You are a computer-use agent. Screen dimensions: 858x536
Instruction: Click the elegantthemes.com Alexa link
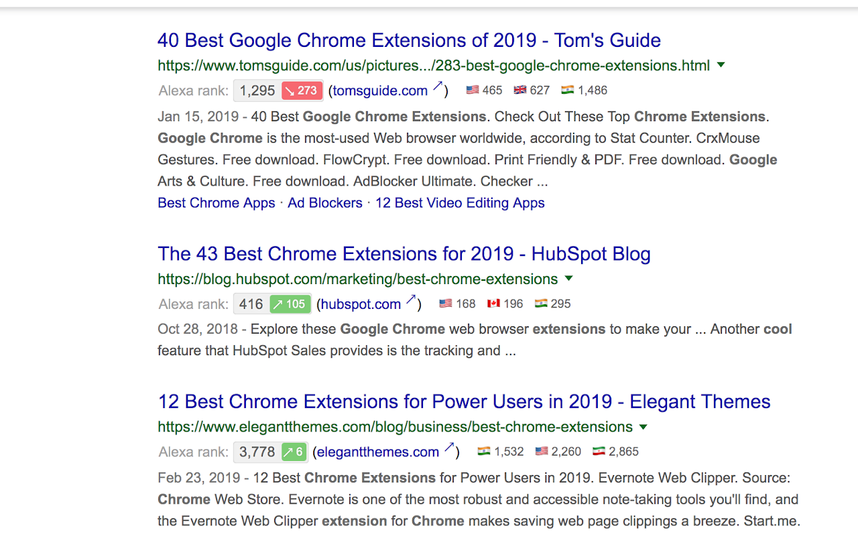click(378, 452)
